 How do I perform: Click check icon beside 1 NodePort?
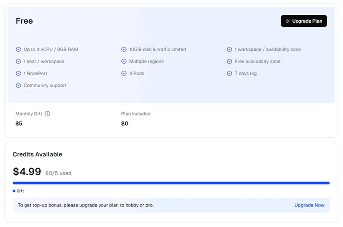pos(18,73)
